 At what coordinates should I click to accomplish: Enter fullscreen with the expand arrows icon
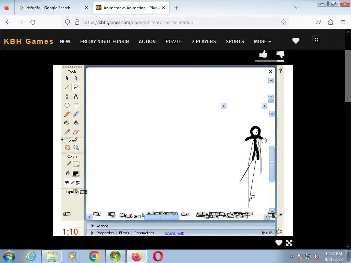289,243
